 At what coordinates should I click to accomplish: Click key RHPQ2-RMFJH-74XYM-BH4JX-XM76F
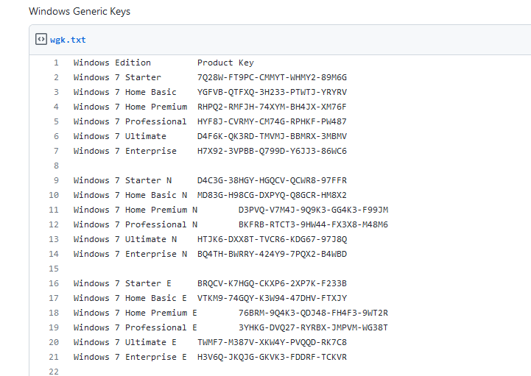pyautogui.click(x=272, y=107)
